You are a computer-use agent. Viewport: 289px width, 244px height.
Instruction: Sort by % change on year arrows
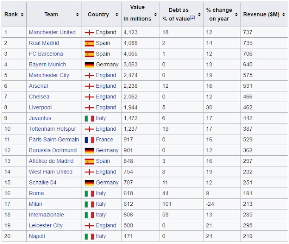point(236,14)
